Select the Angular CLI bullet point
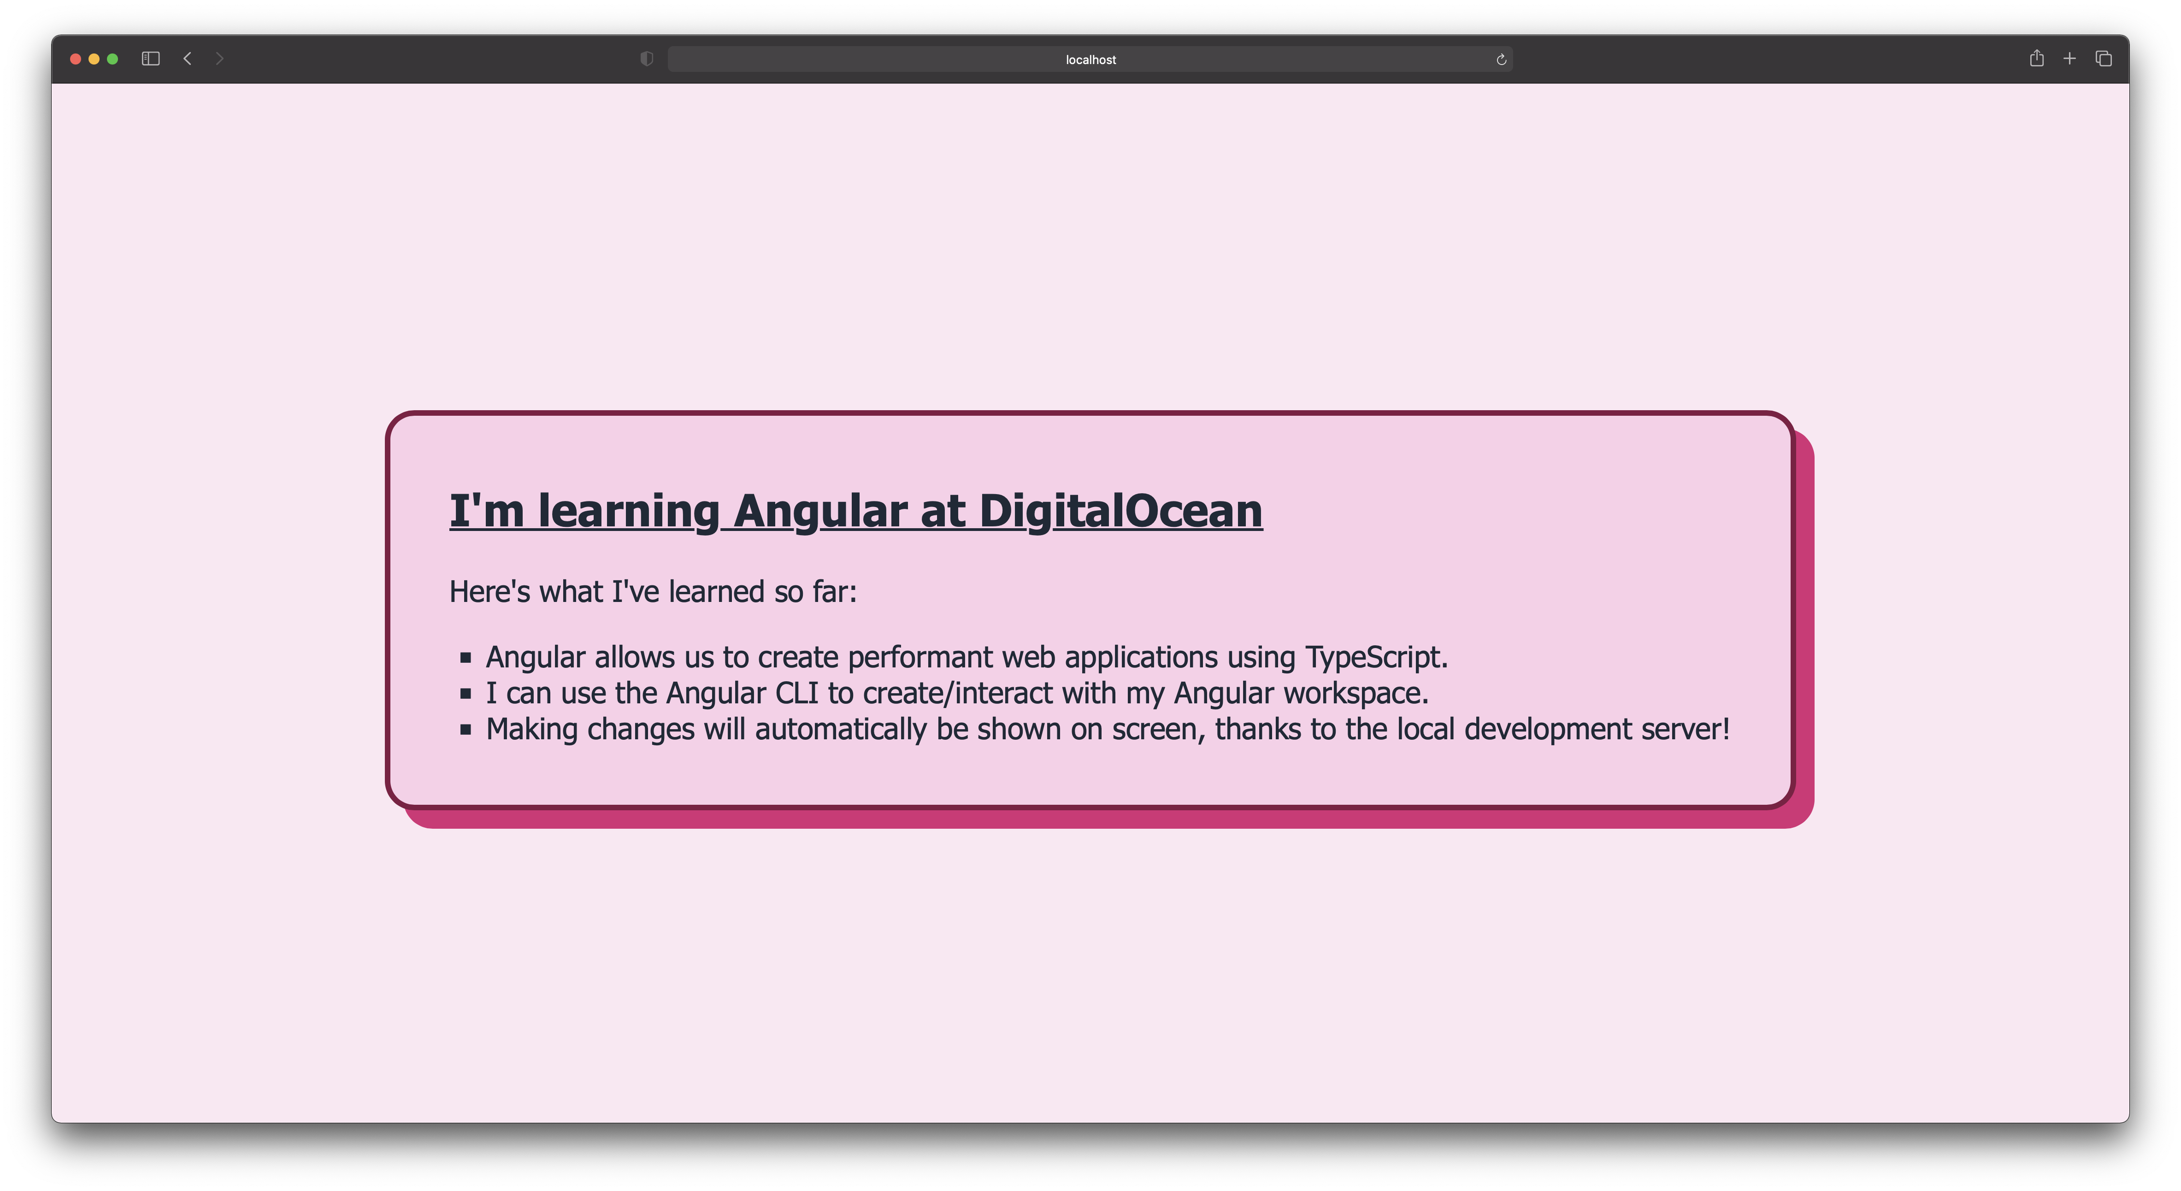The width and height of the screenshot is (2181, 1191). 957,692
